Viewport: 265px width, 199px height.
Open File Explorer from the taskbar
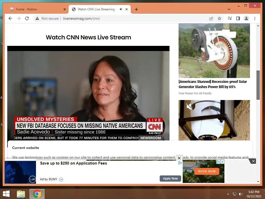(x=21, y=194)
